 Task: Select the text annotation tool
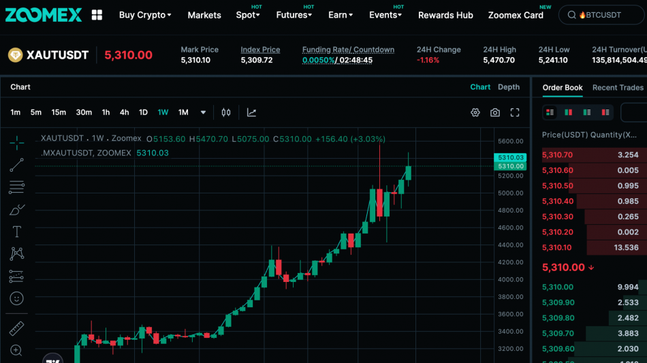17,232
